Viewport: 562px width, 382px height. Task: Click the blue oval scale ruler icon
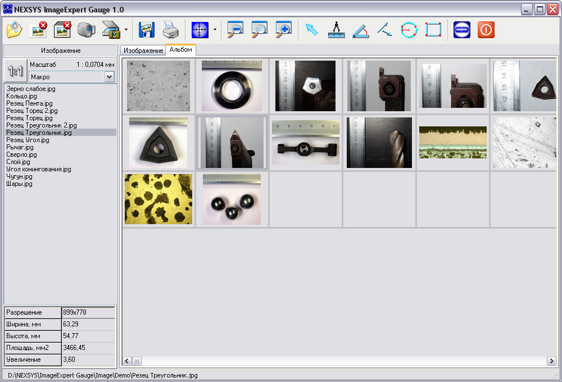pyautogui.click(x=461, y=30)
